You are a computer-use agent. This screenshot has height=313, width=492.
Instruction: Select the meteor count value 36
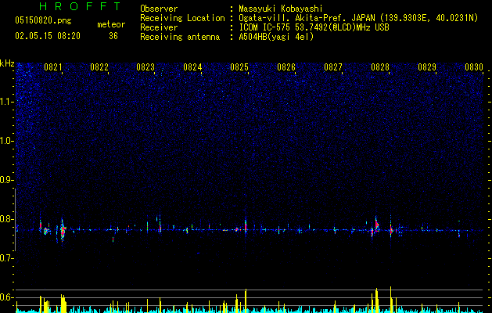pyautogui.click(x=113, y=36)
